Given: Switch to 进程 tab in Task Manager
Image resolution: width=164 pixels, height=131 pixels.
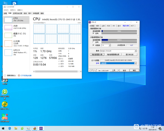Looking at the screenshot, I should pos(5,13).
